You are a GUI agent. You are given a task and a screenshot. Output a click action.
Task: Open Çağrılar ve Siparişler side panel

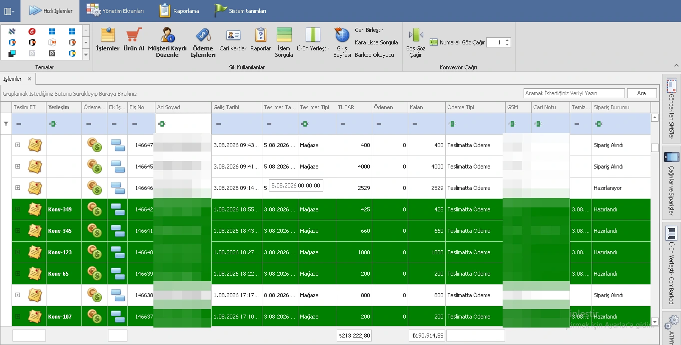pos(671,183)
